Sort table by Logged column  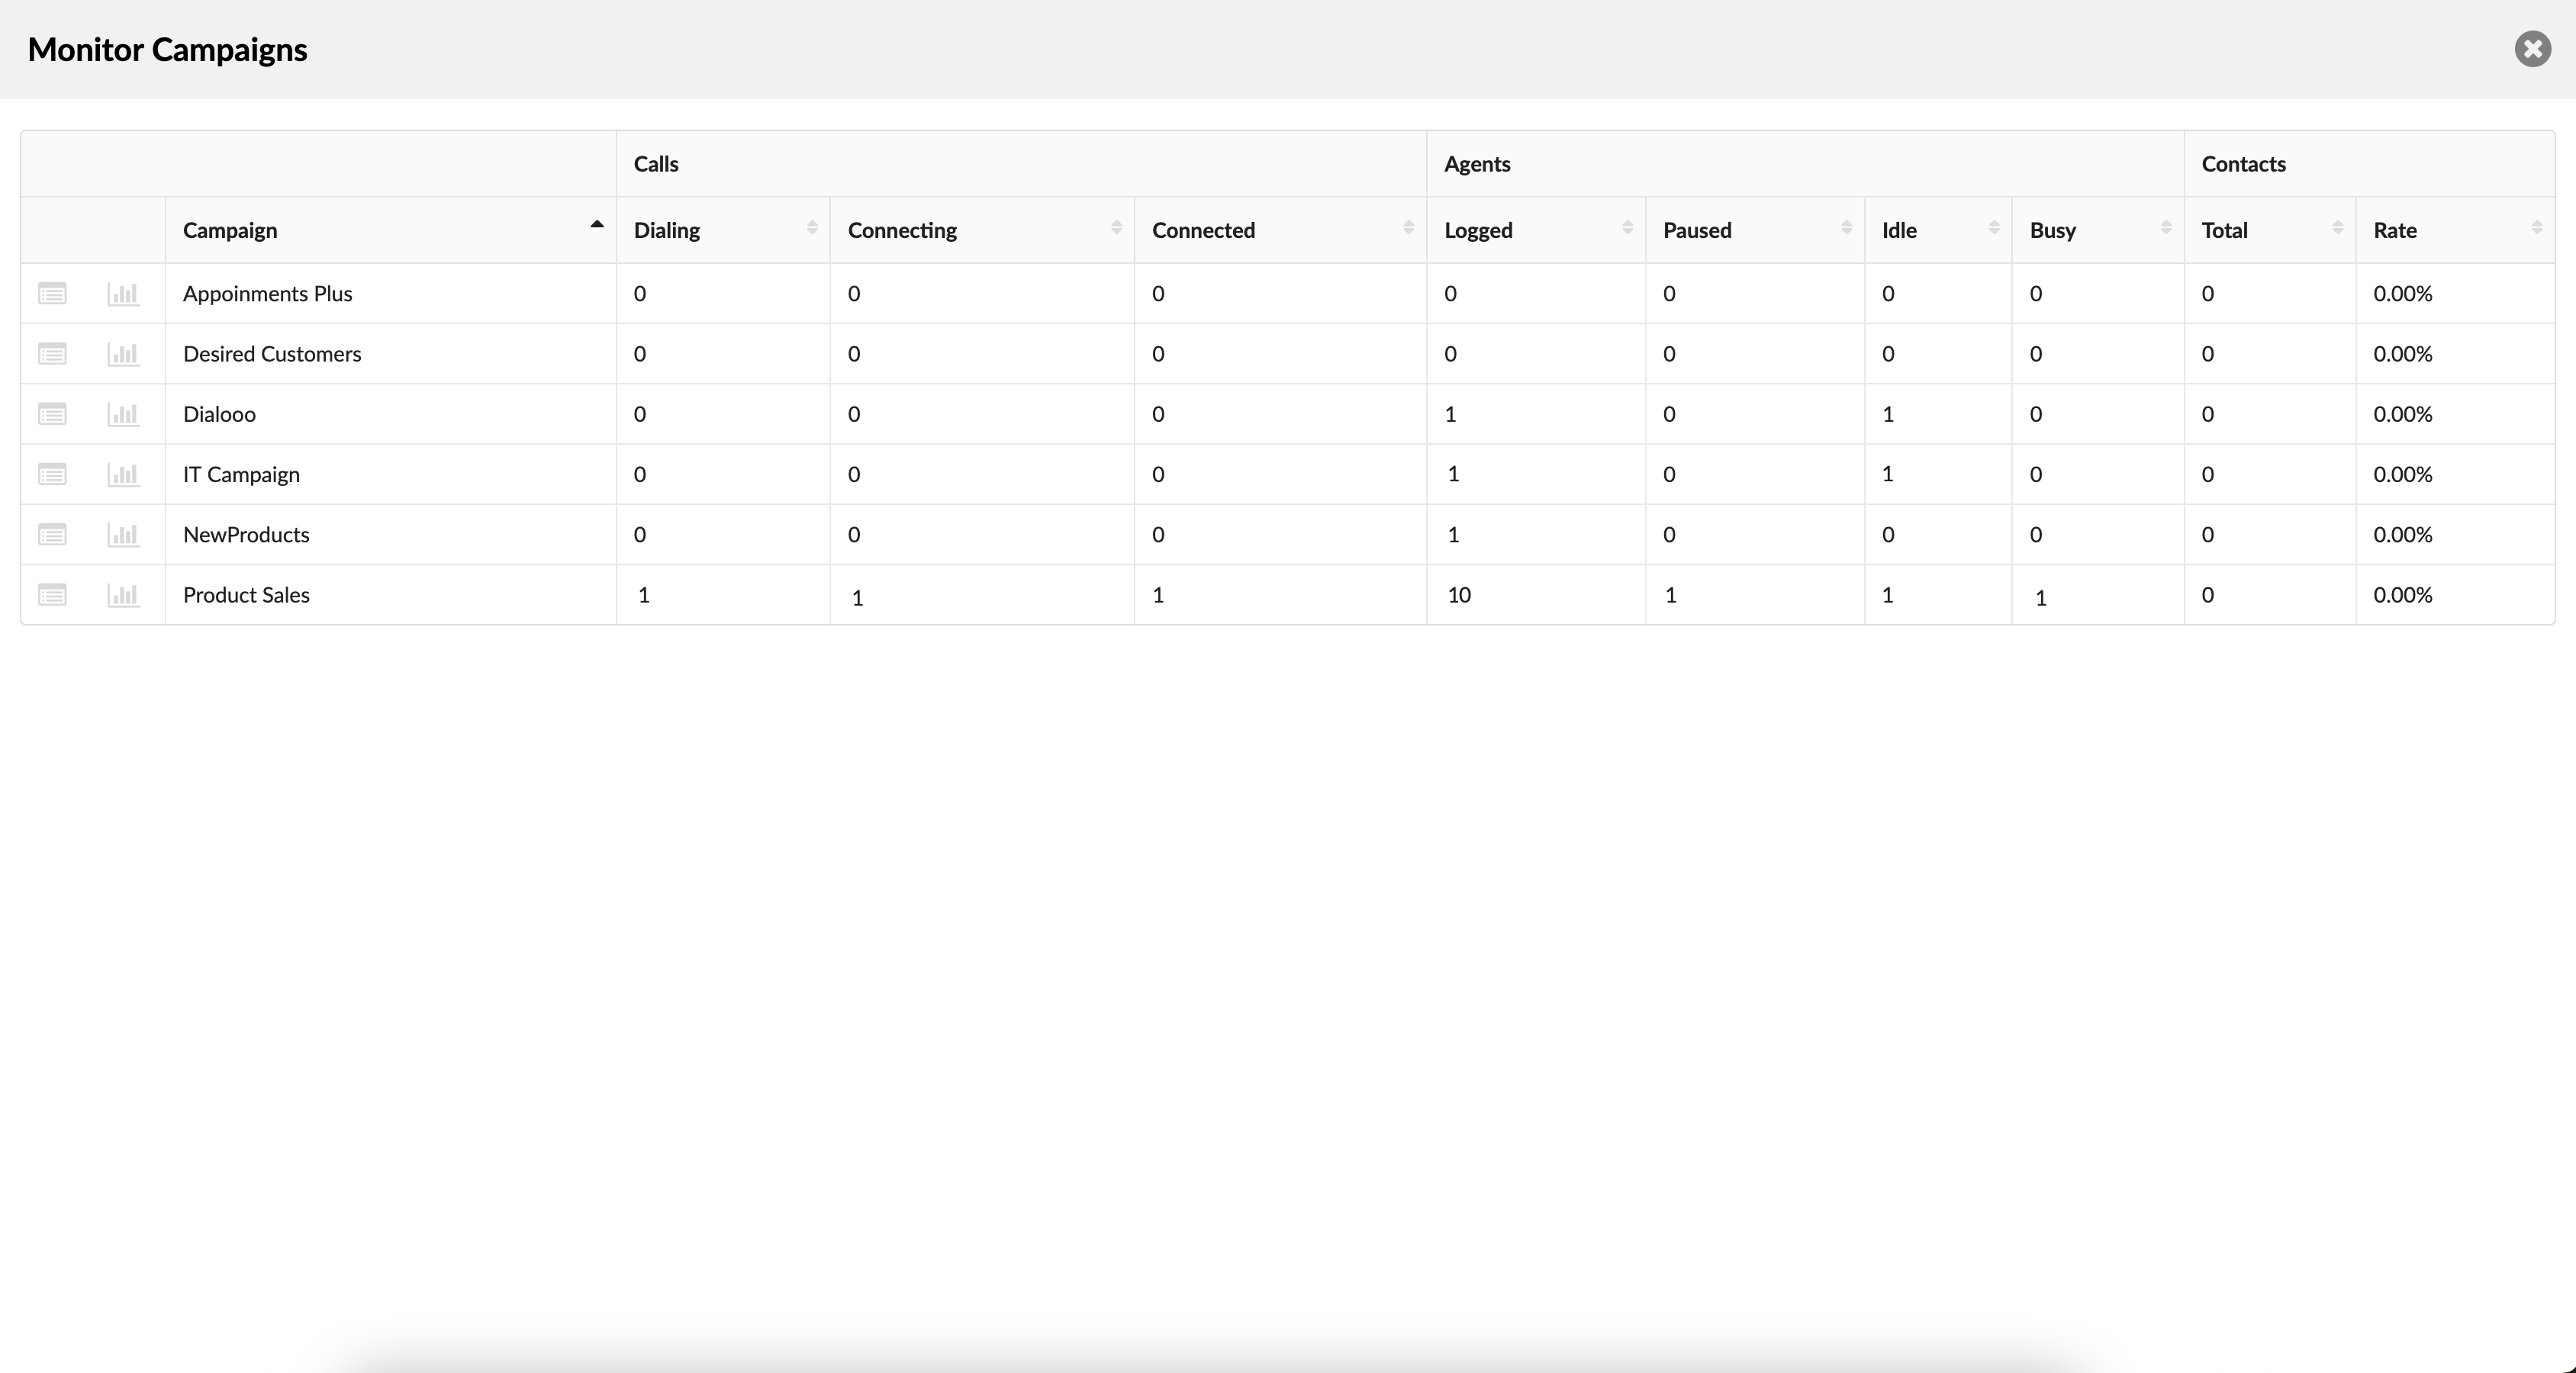click(1536, 230)
